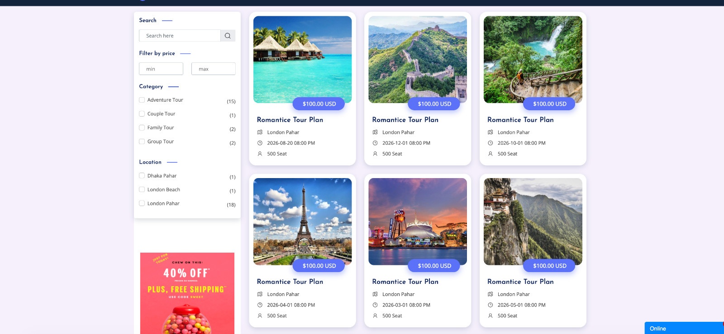This screenshot has height=334, width=724.
Task: Check the Couple Tour category checkbox
Action: 142,114
